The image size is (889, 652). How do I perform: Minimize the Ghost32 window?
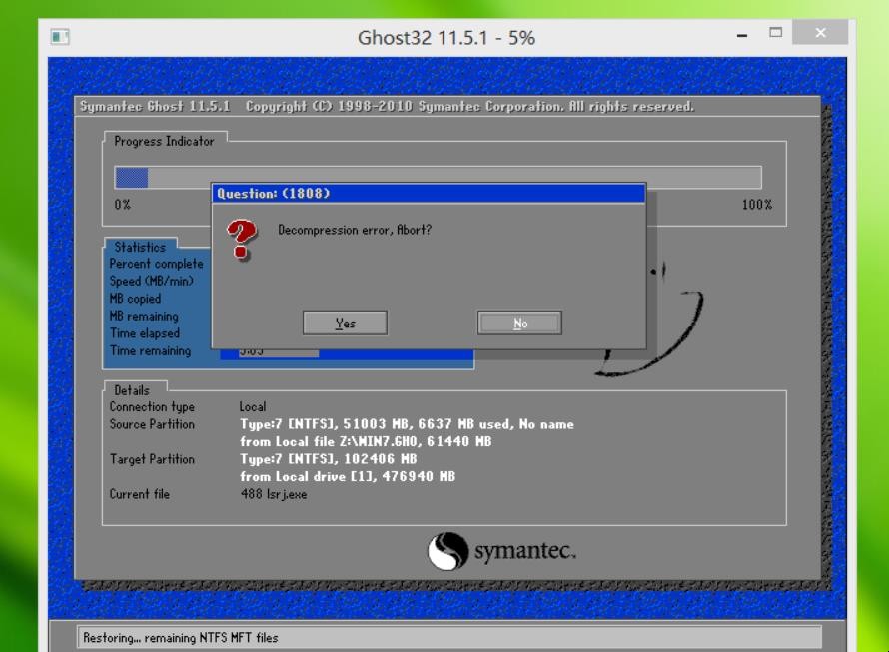(741, 34)
